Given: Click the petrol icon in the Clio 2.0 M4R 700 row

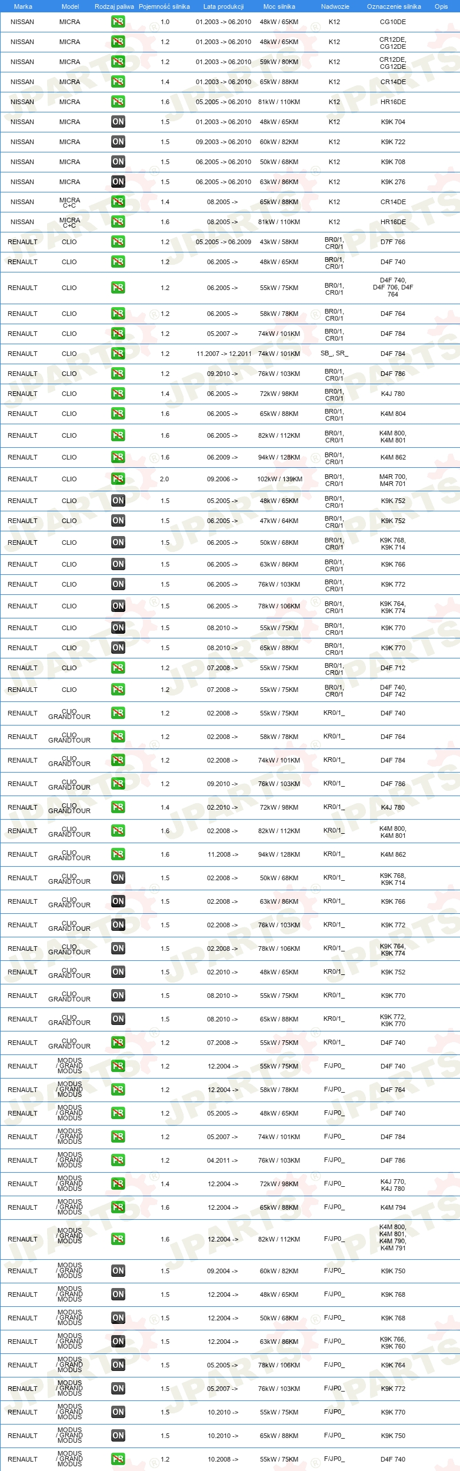Looking at the screenshot, I should click(x=118, y=479).
